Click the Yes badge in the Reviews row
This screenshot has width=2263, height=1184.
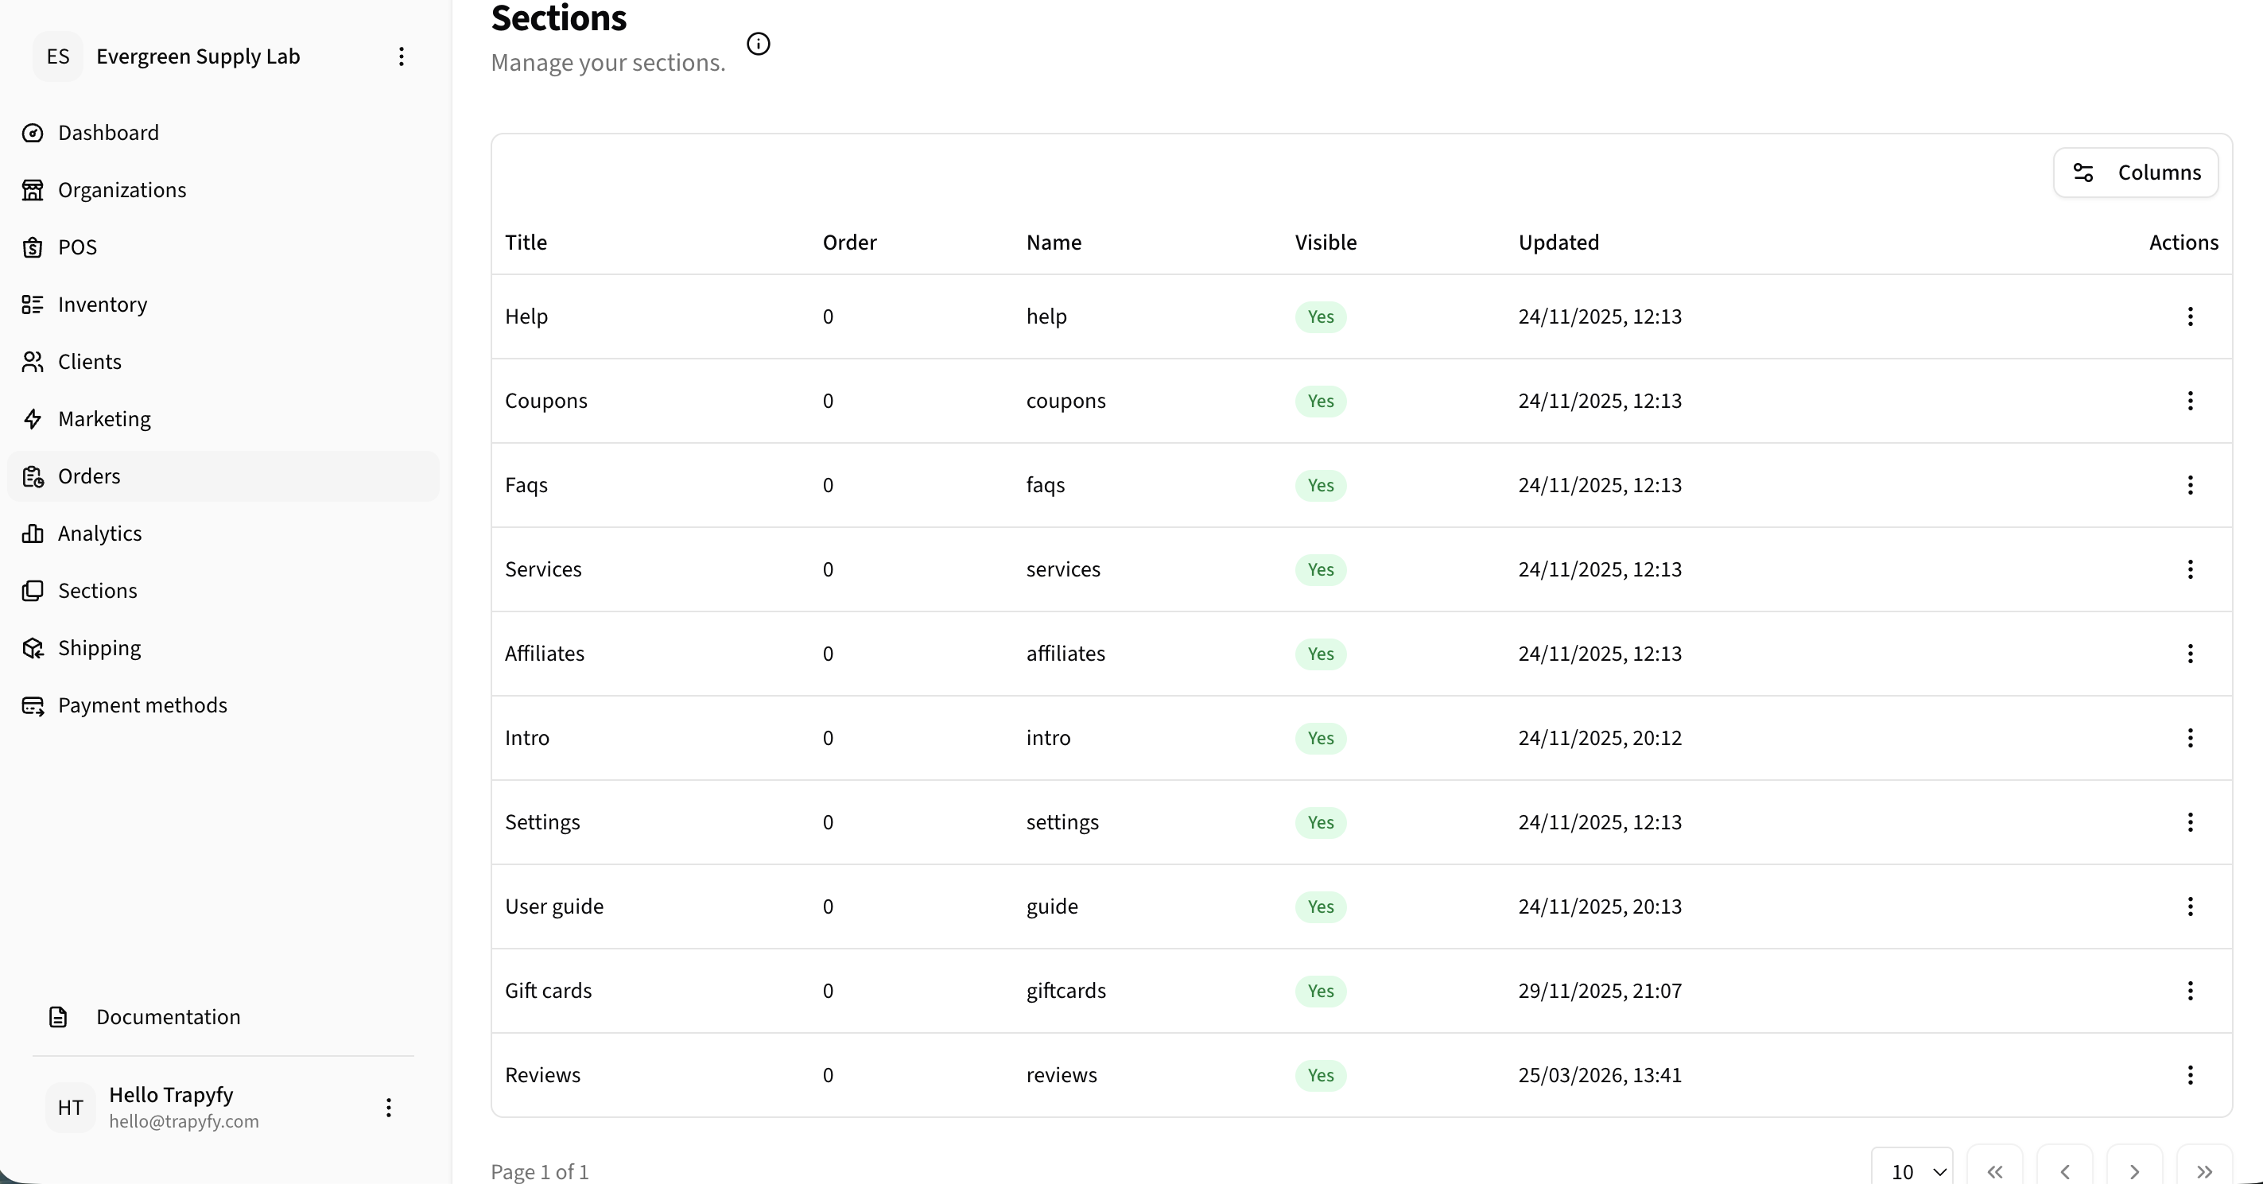[x=1321, y=1075]
